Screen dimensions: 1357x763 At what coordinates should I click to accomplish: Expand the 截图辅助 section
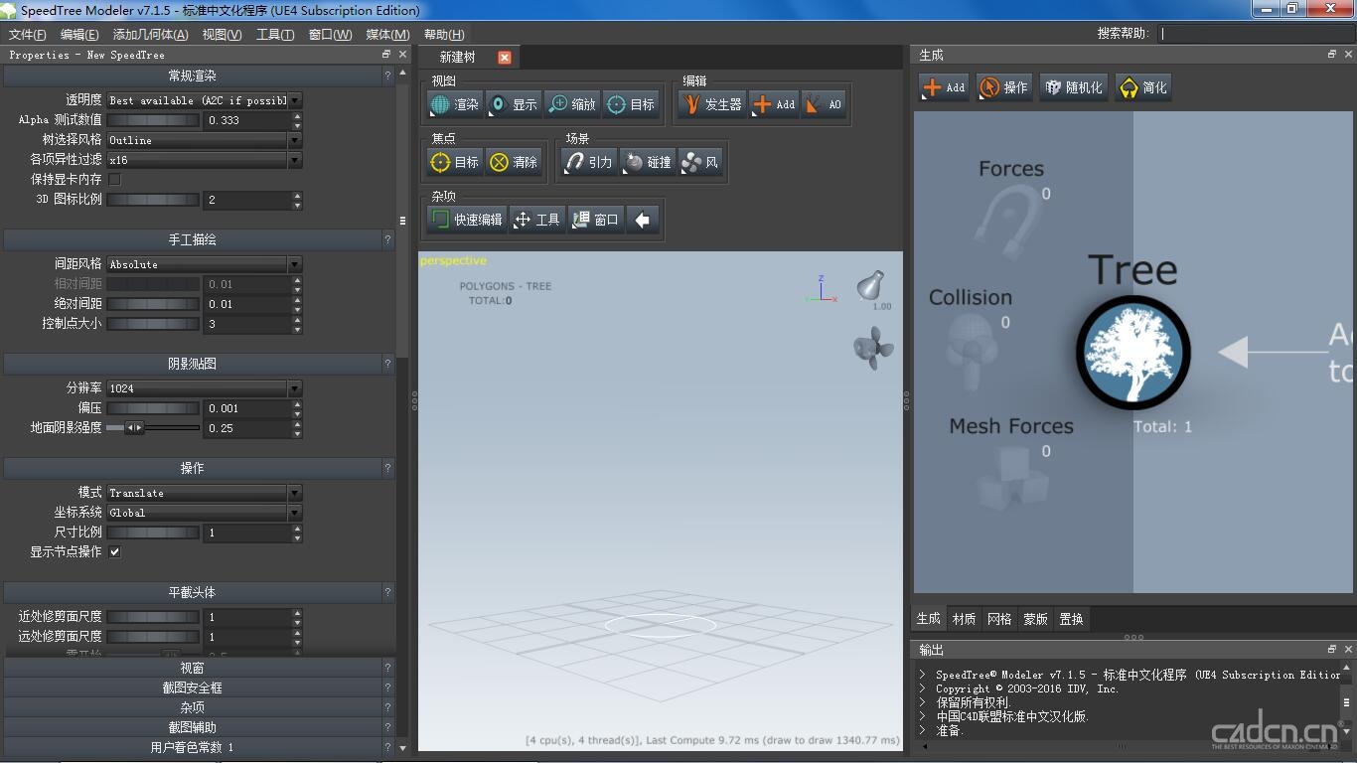click(x=193, y=727)
